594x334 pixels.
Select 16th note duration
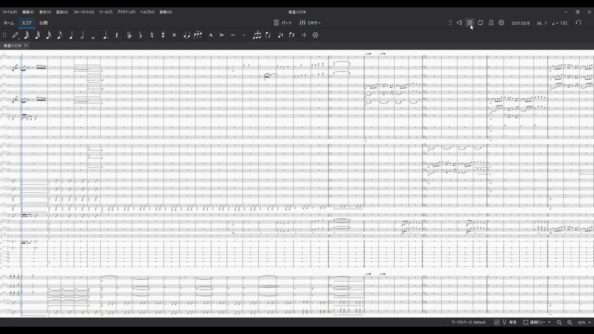(48, 35)
